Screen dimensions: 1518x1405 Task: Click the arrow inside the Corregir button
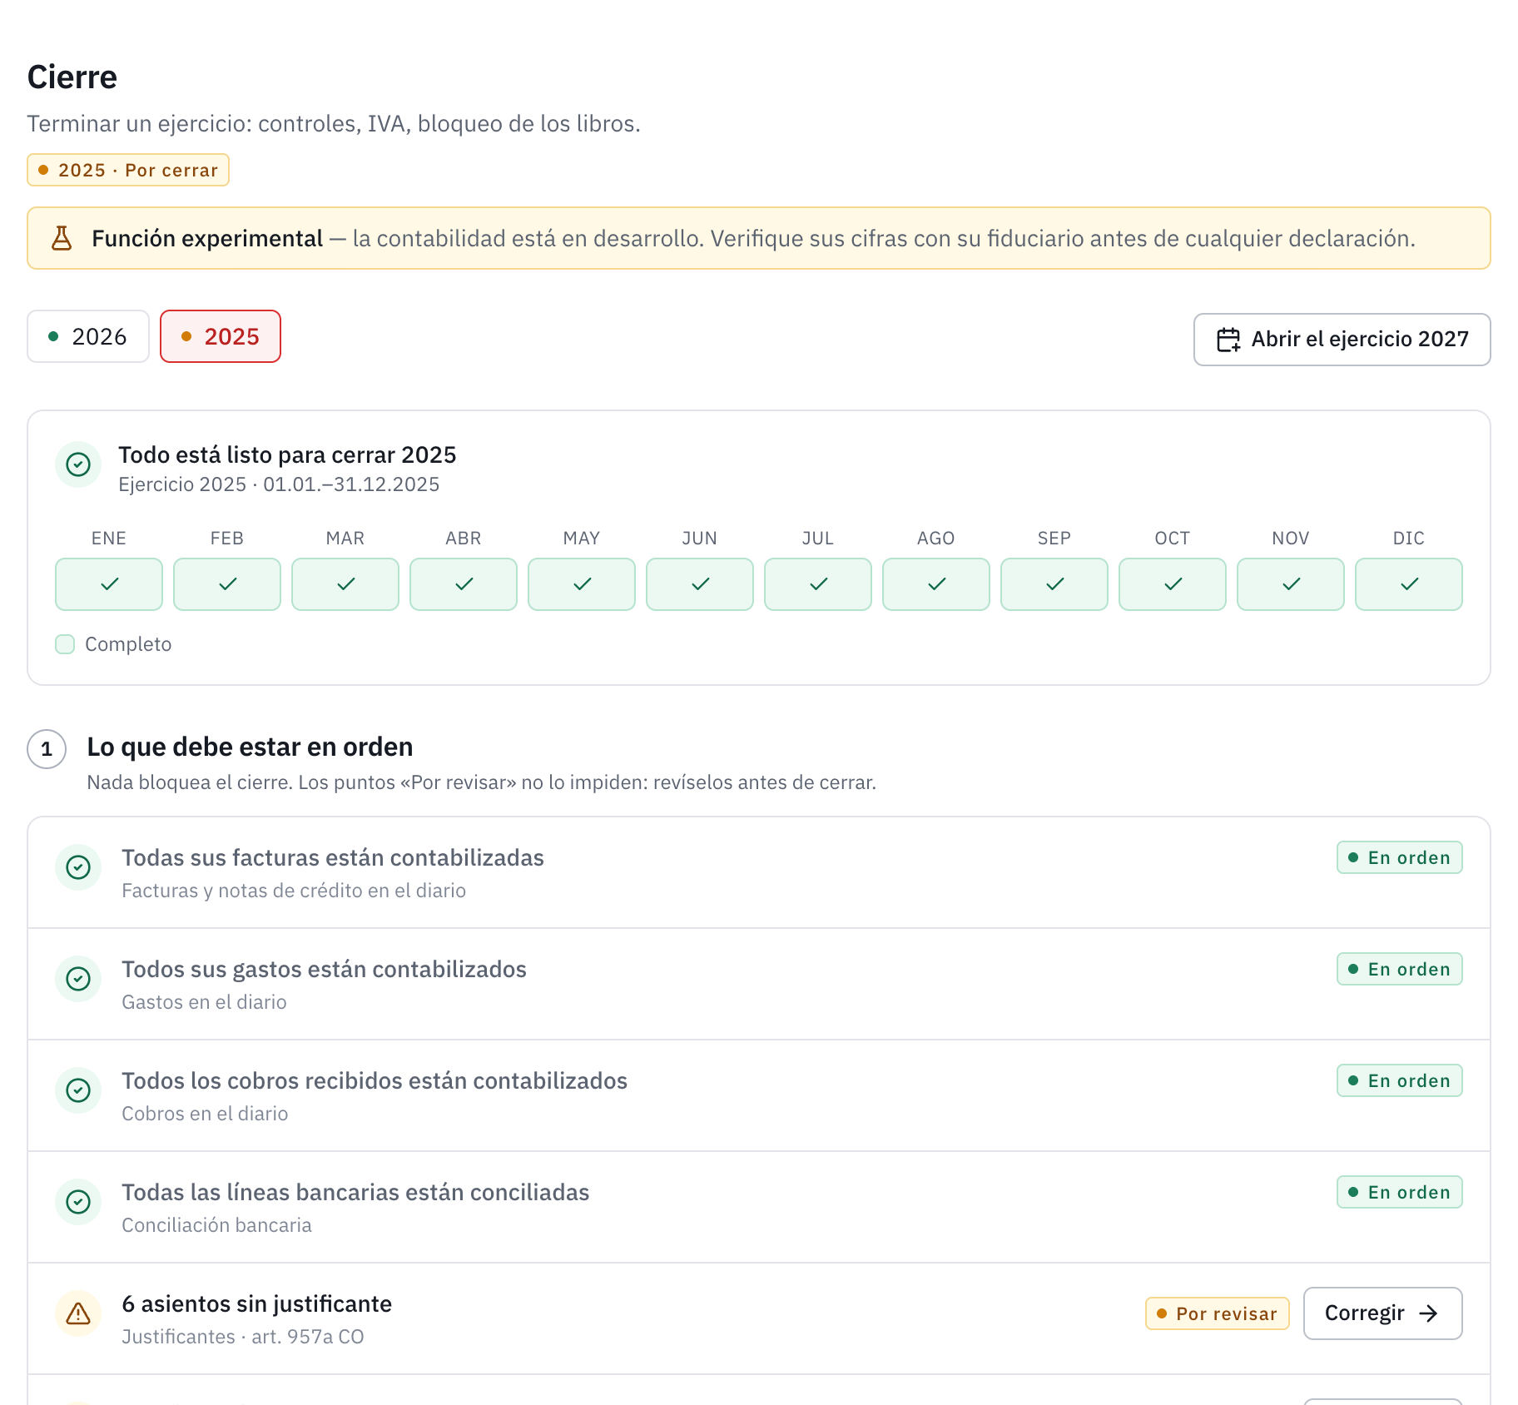(1429, 1313)
